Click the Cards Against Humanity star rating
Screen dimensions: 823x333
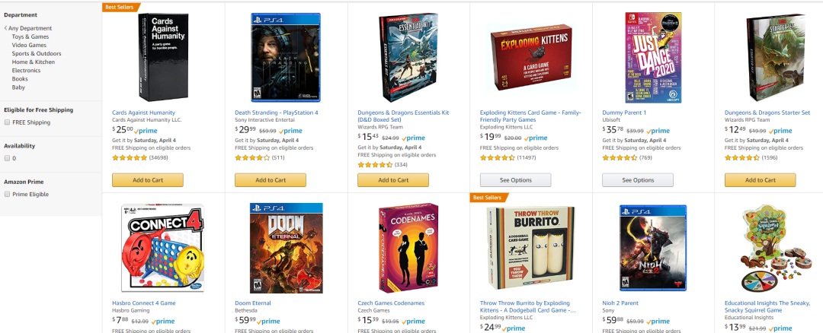pyautogui.click(x=130, y=157)
